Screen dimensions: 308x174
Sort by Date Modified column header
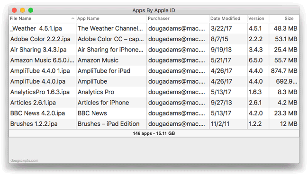[228, 18]
